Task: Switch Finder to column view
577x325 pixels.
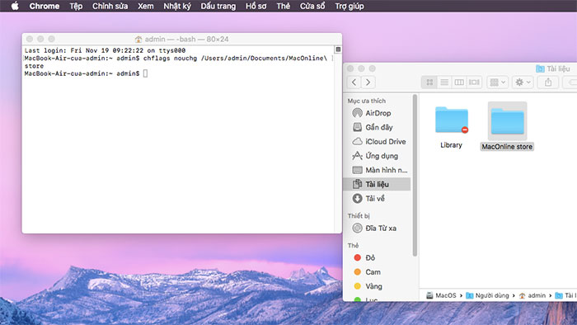Action: [x=459, y=82]
